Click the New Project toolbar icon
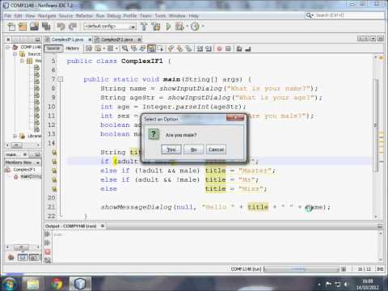 (23, 27)
